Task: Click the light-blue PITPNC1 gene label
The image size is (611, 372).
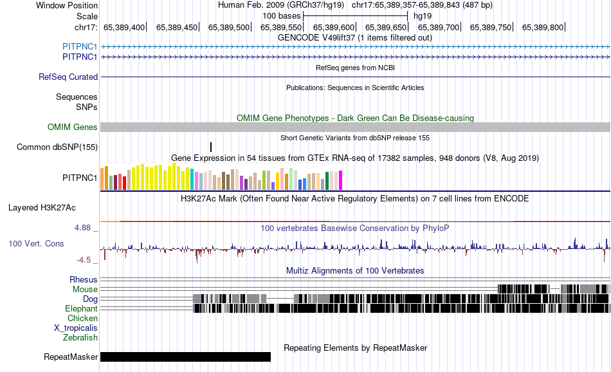Action: (80, 47)
